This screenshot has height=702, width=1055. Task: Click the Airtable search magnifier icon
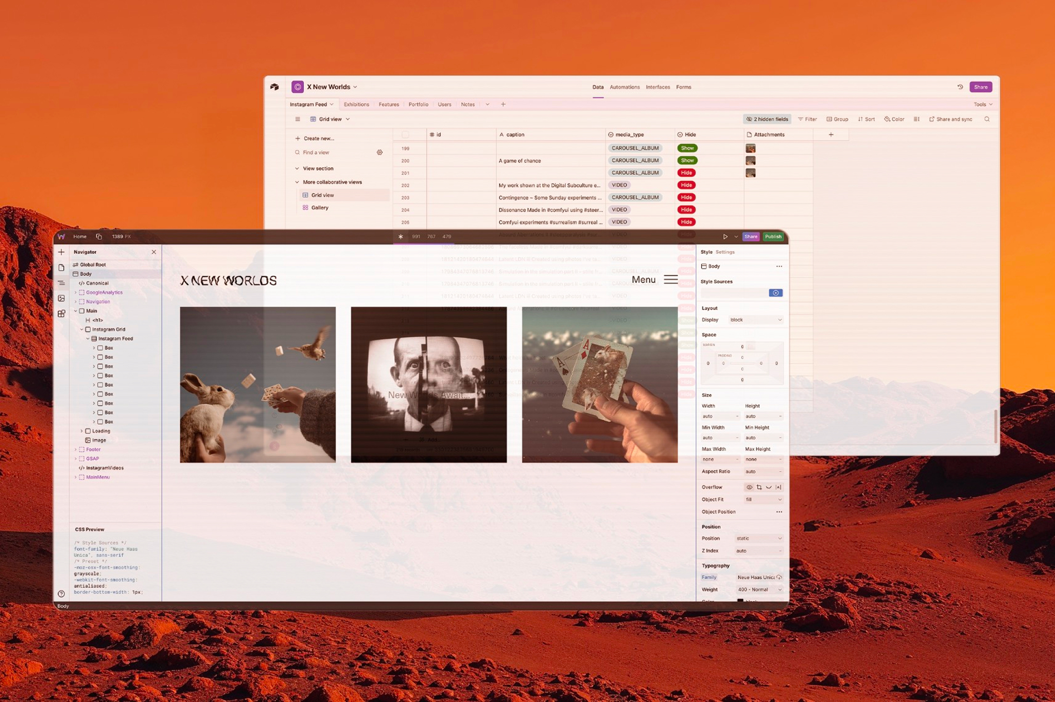click(x=987, y=119)
